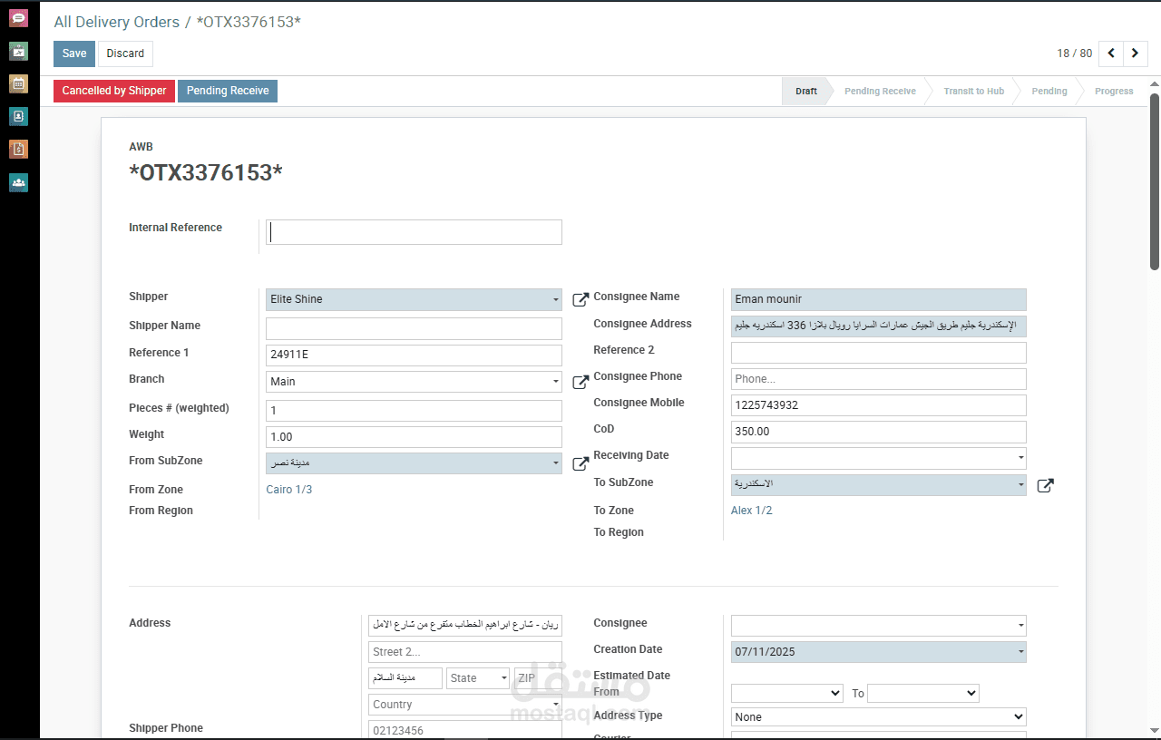This screenshot has height=740, width=1161.
Task: Open the Estimated Date To select
Action: pyautogui.click(x=923, y=693)
